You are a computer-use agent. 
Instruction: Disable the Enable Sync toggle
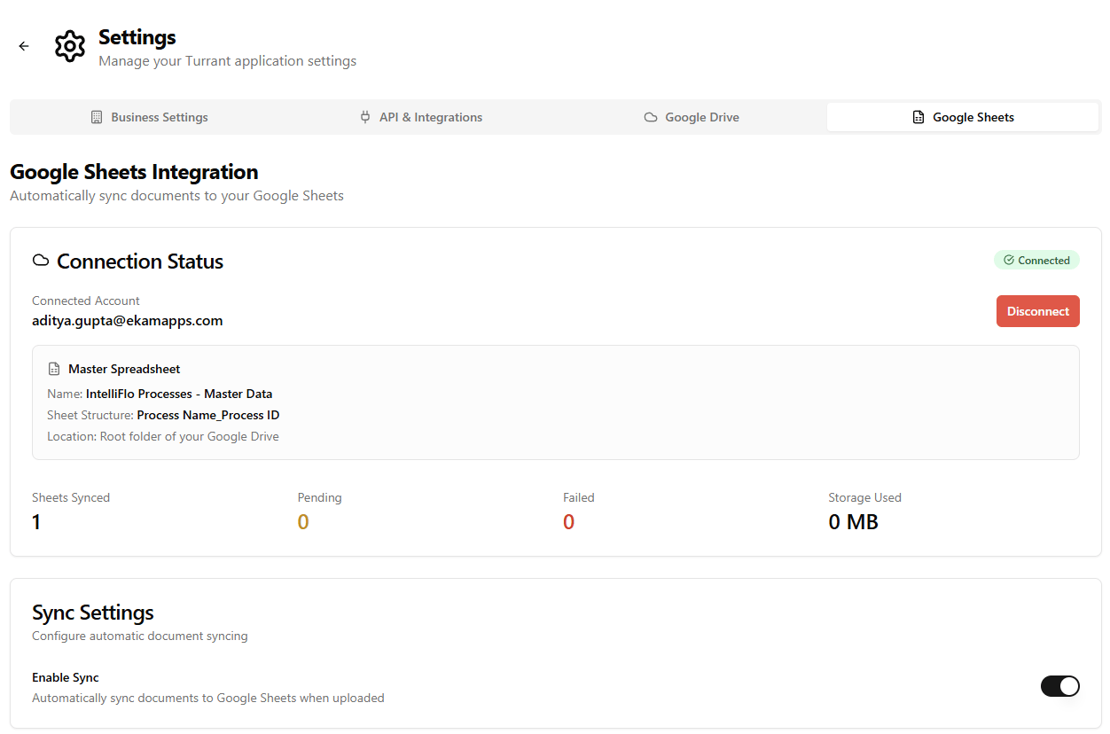coord(1059,686)
